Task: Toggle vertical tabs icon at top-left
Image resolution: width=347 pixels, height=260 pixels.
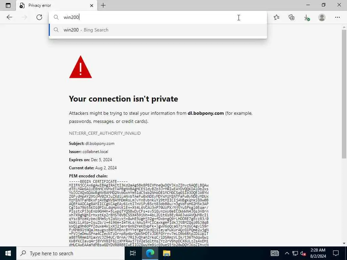Action: click(x=8, y=5)
